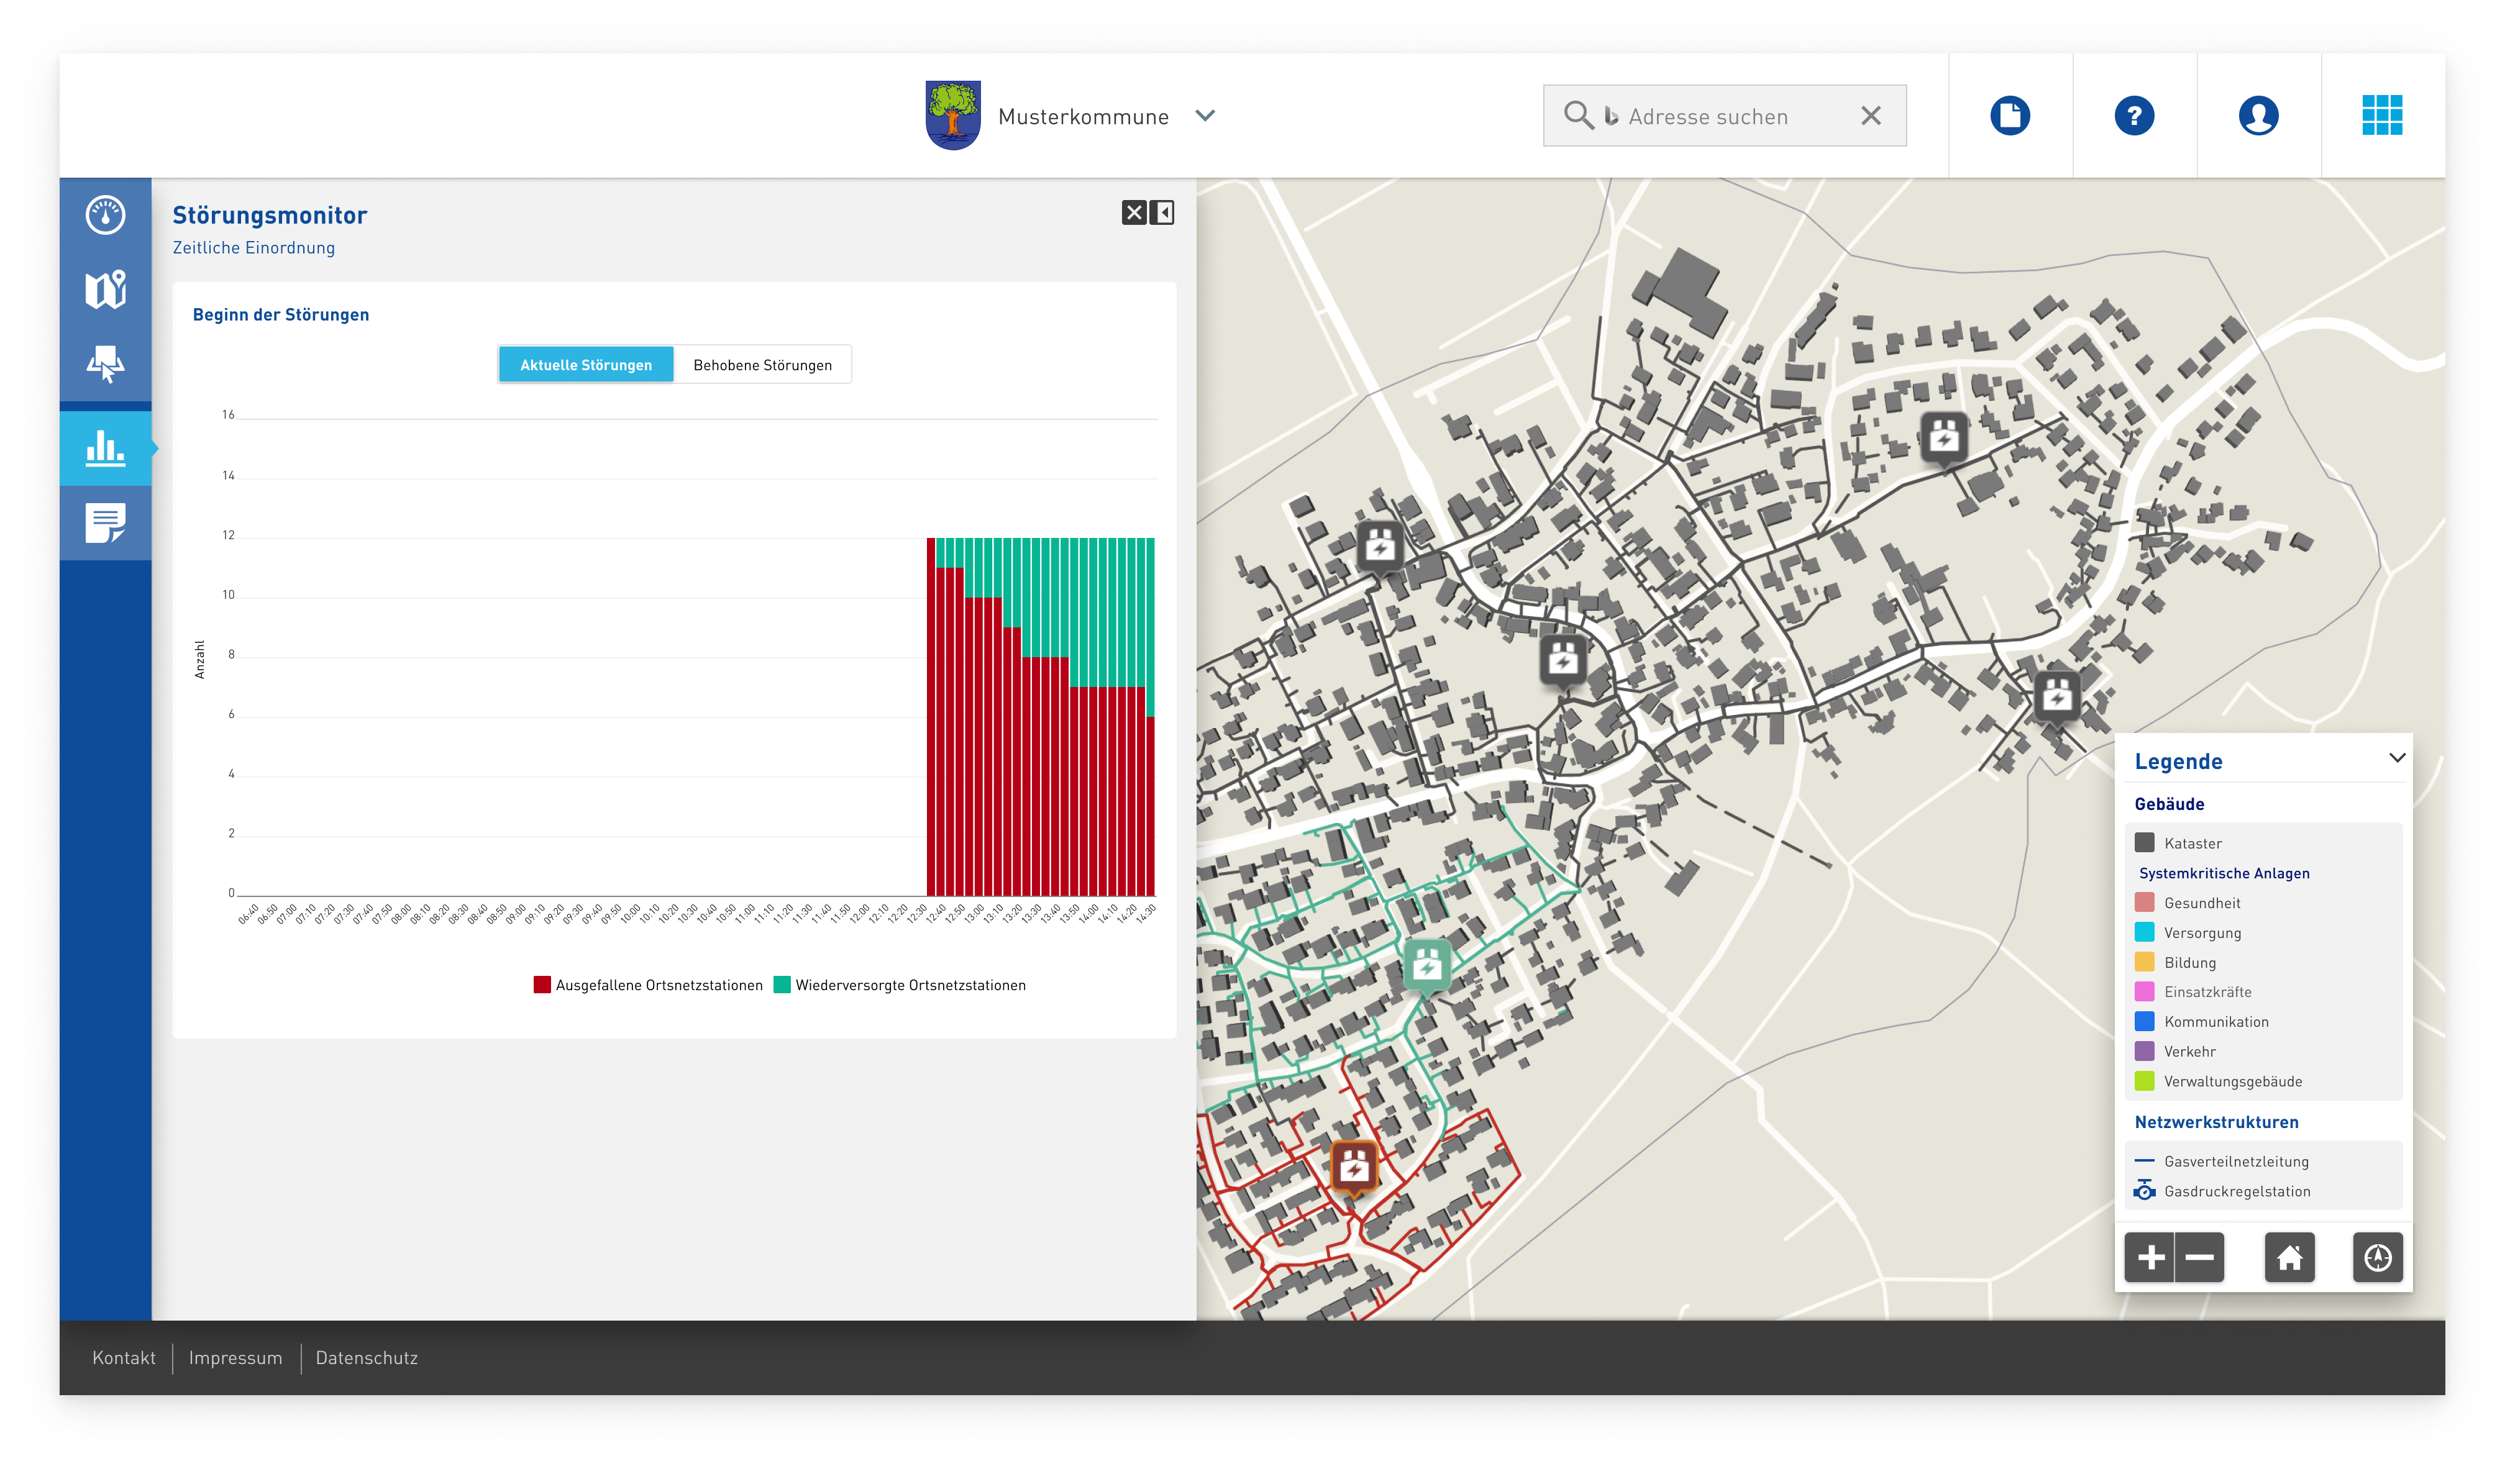Click the red failed substation map marker
Viewport: 2505px width, 1461px height.
[x=1353, y=1166]
